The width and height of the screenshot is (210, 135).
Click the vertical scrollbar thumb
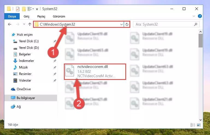[200, 41]
